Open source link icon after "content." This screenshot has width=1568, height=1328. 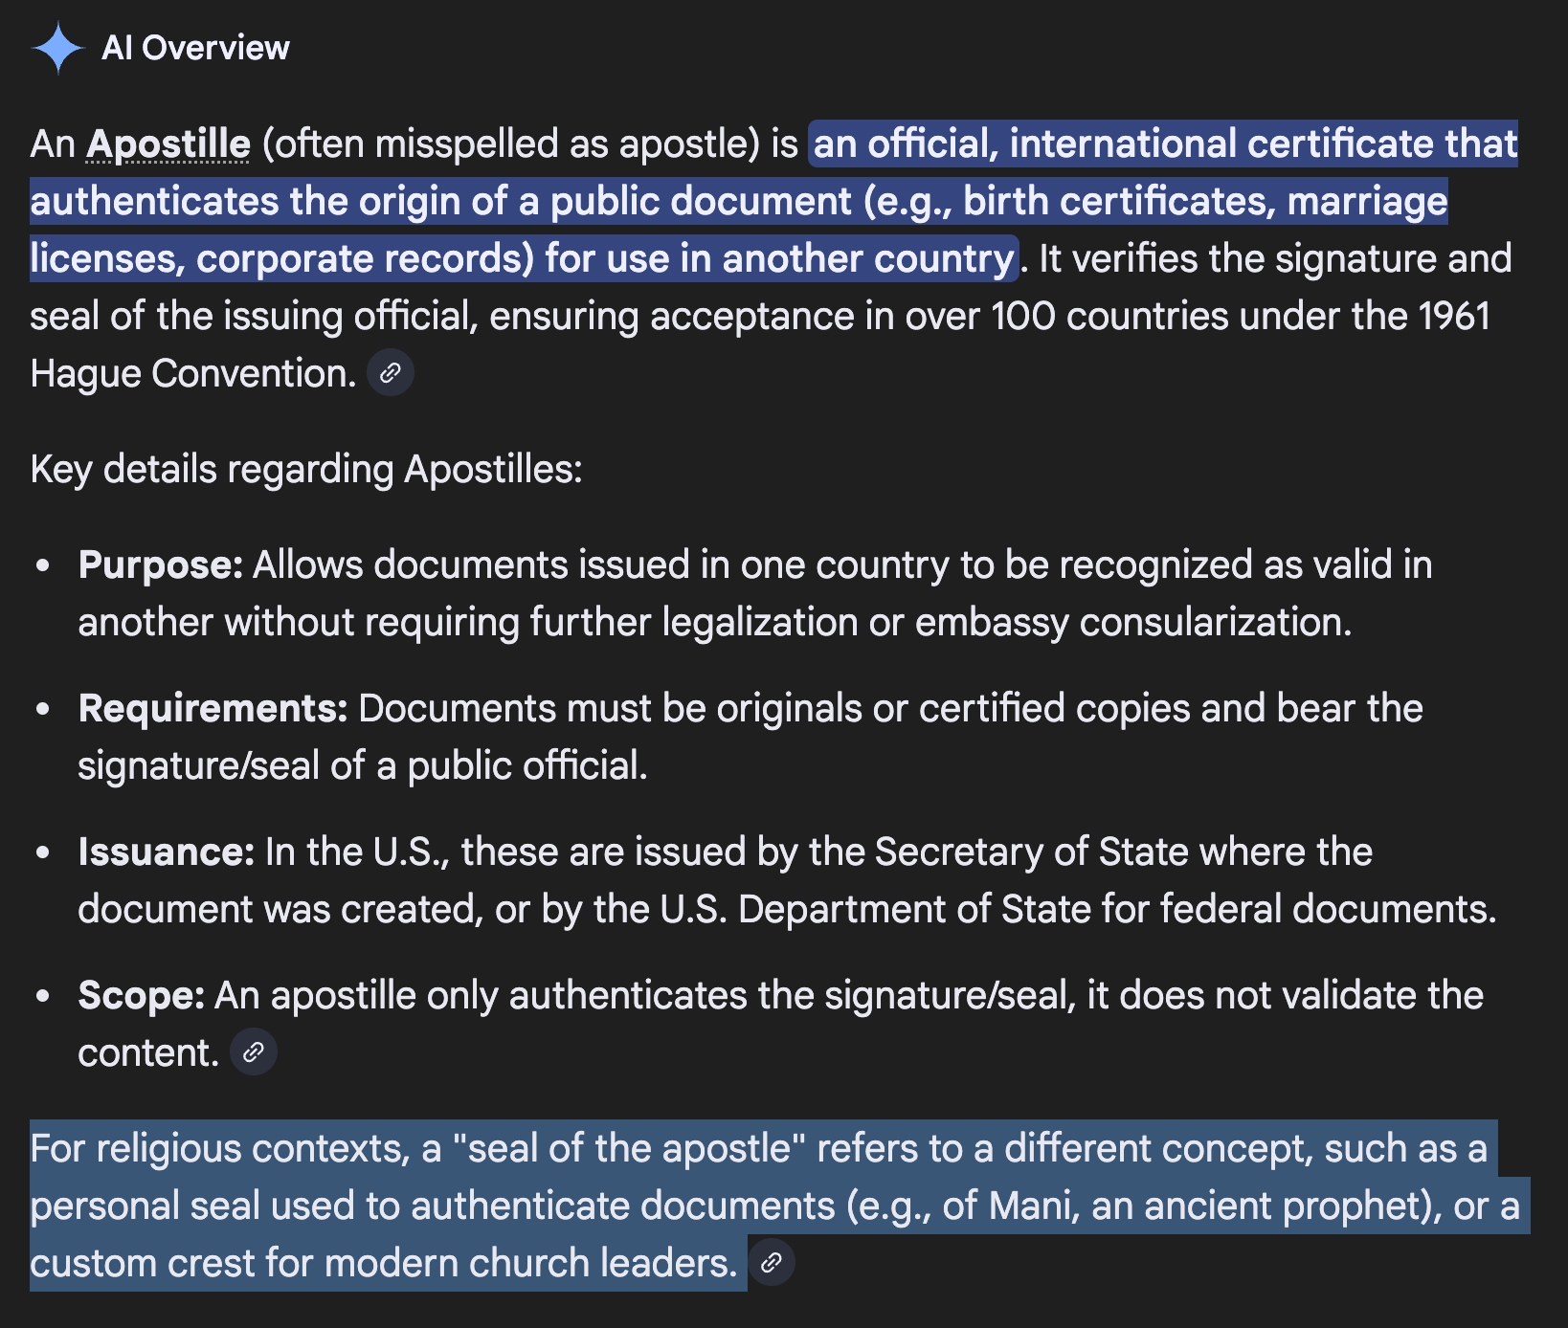pyautogui.click(x=254, y=1052)
